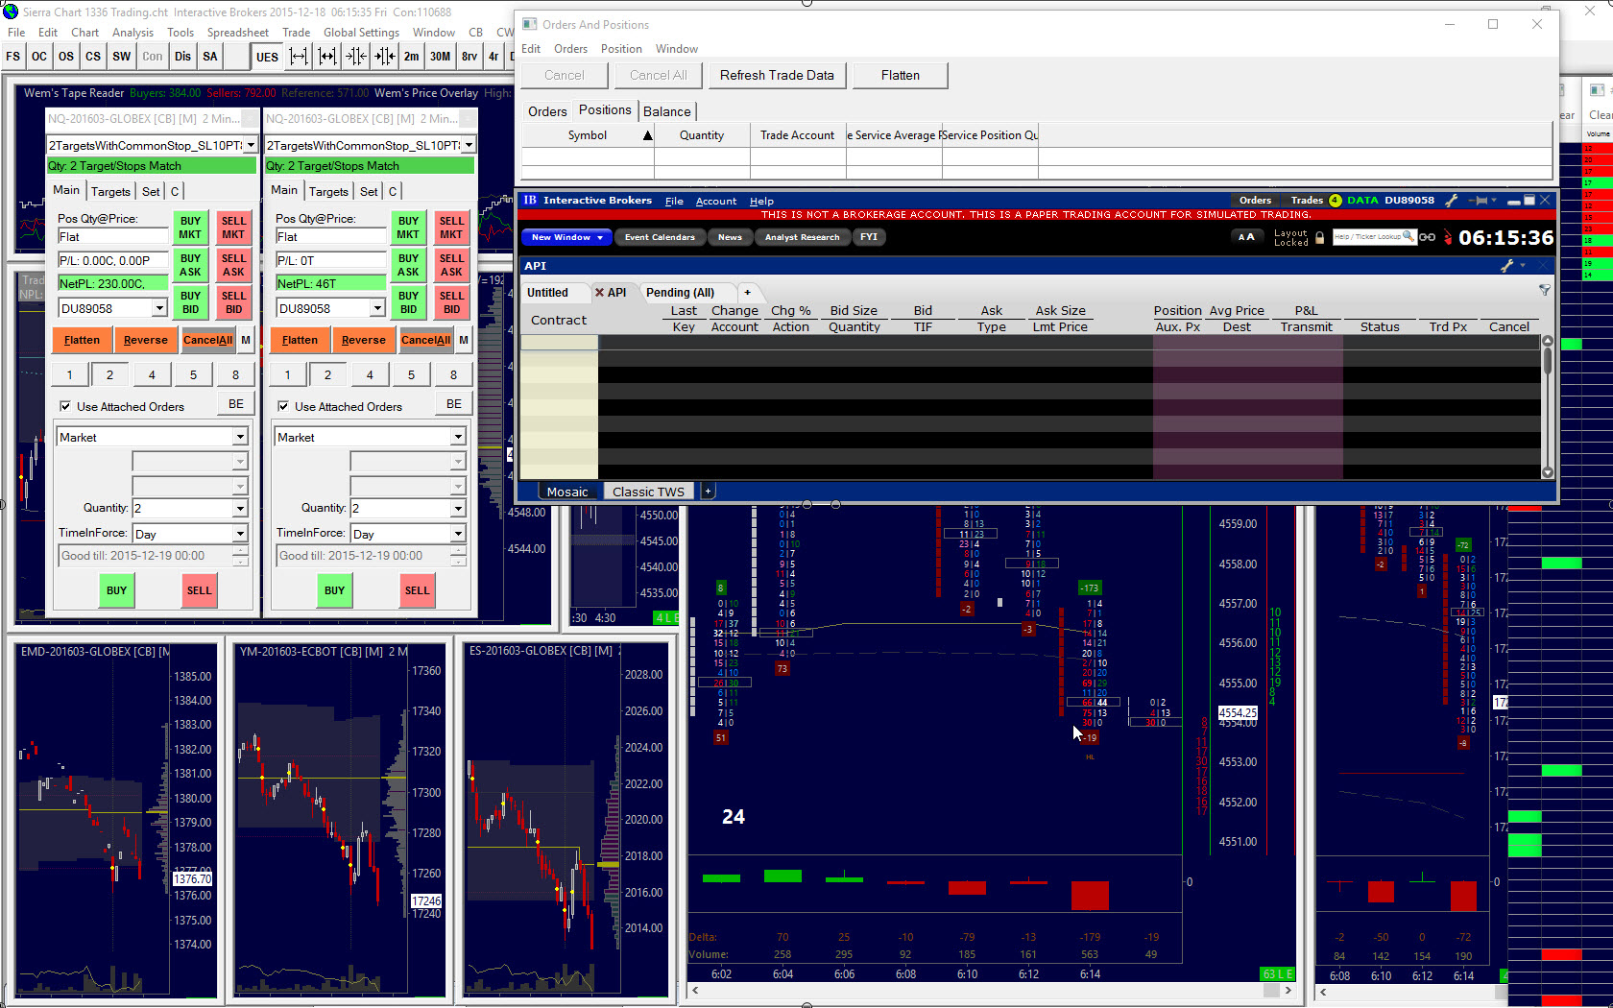1613x1008 pixels.
Task: Click Flatten in Orders And Positions window
Action: pos(901,75)
